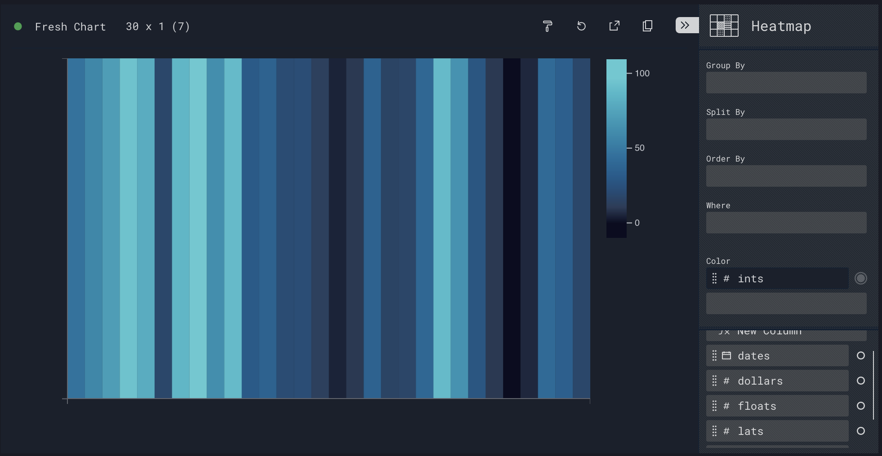Click the legend value 50 label
This screenshot has width=882, height=456.
639,148
